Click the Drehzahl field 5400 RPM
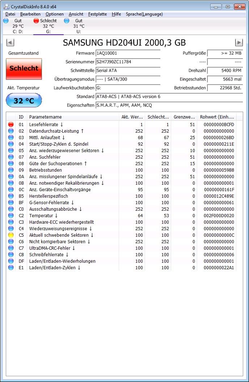 pos(225,70)
